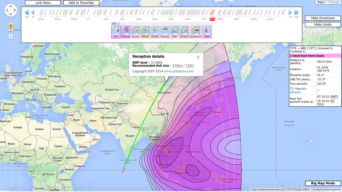Pan the map down with the bottom arrow

[x=11, y=14]
